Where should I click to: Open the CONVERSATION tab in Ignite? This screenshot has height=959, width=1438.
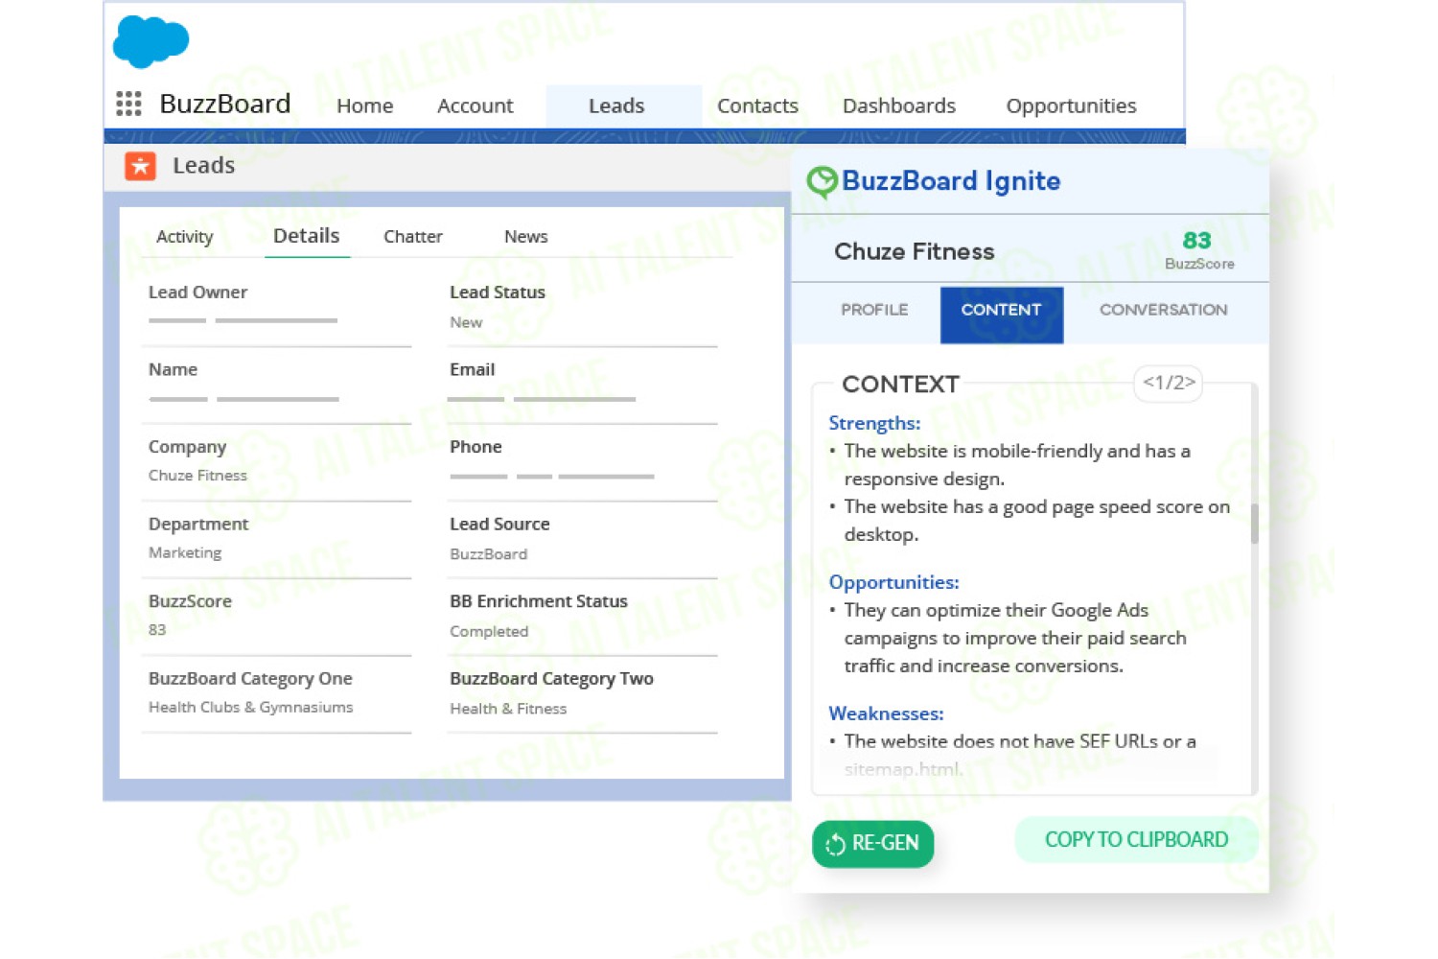(1163, 310)
